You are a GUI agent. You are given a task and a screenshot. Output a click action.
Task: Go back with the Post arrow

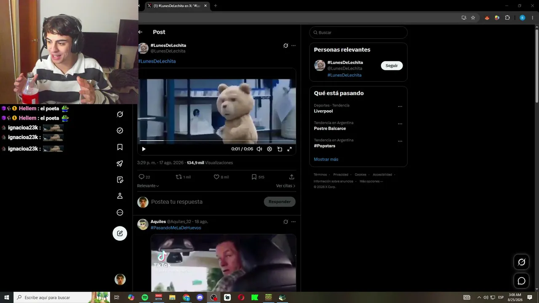coord(140,32)
